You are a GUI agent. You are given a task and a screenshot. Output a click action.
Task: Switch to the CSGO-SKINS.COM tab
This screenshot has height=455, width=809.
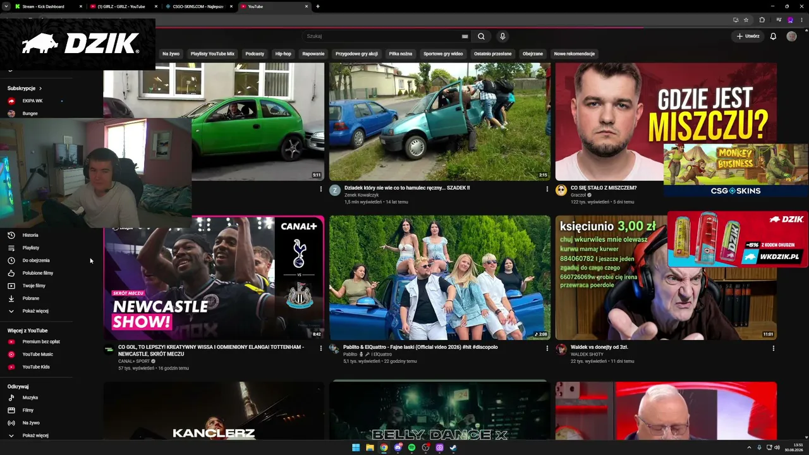pos(198,6)
